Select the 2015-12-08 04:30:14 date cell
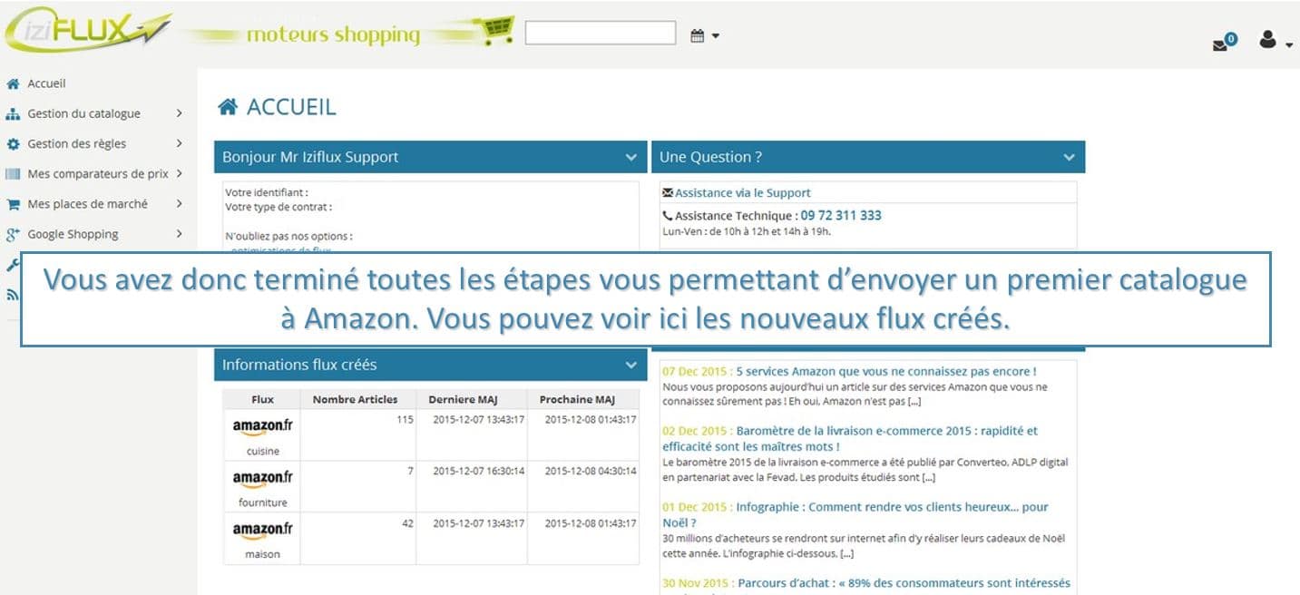This screenshot has width=1300, height=595. pyautogui.click(x=583, y=486)
